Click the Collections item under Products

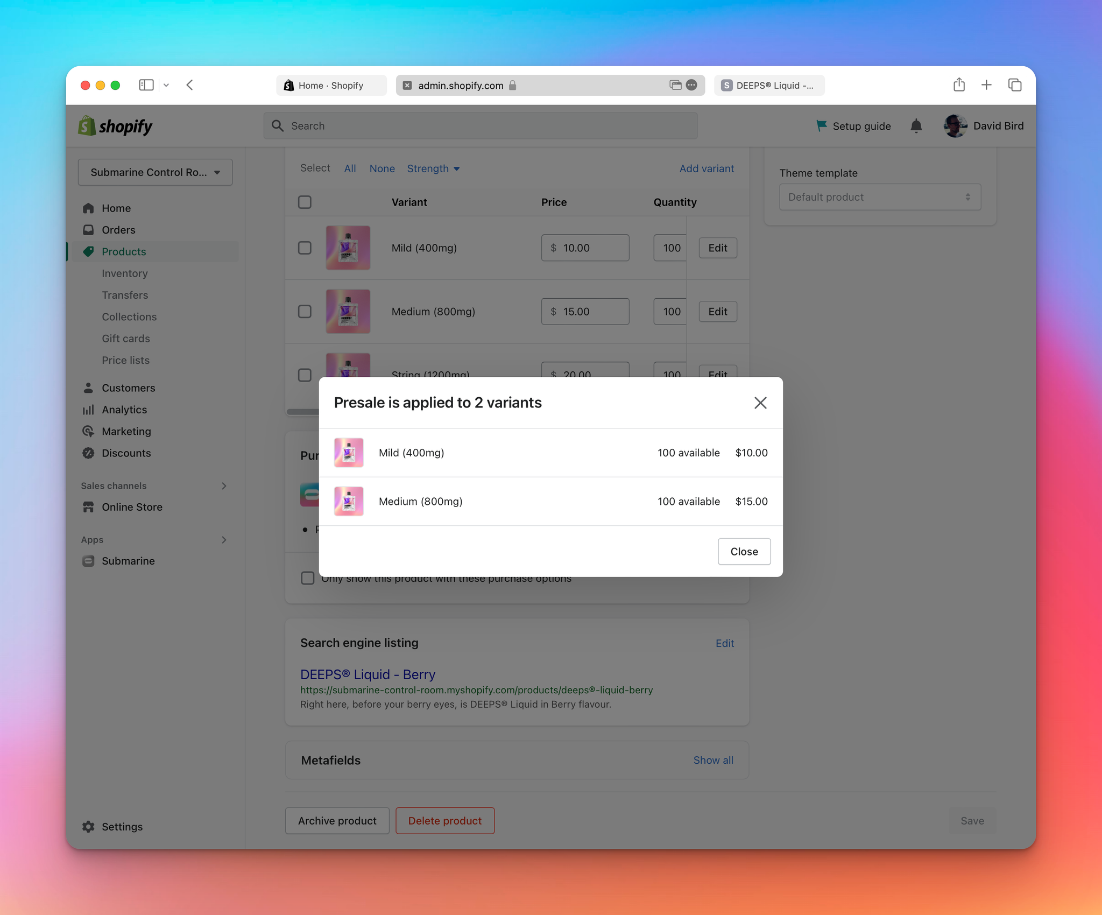(129, 316)
